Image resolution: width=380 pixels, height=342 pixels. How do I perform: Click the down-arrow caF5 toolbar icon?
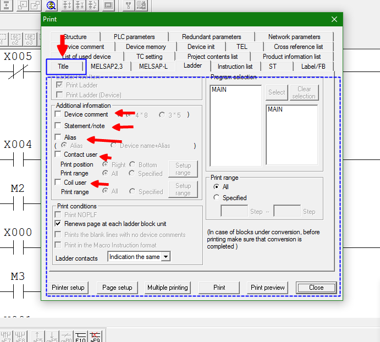52,337
